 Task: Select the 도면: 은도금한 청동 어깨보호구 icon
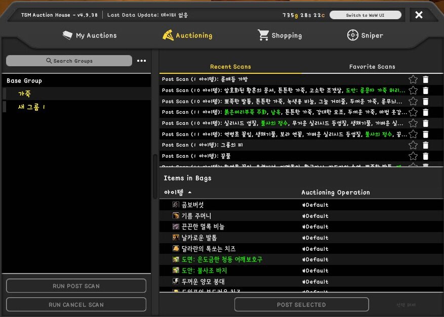[176, 259]
